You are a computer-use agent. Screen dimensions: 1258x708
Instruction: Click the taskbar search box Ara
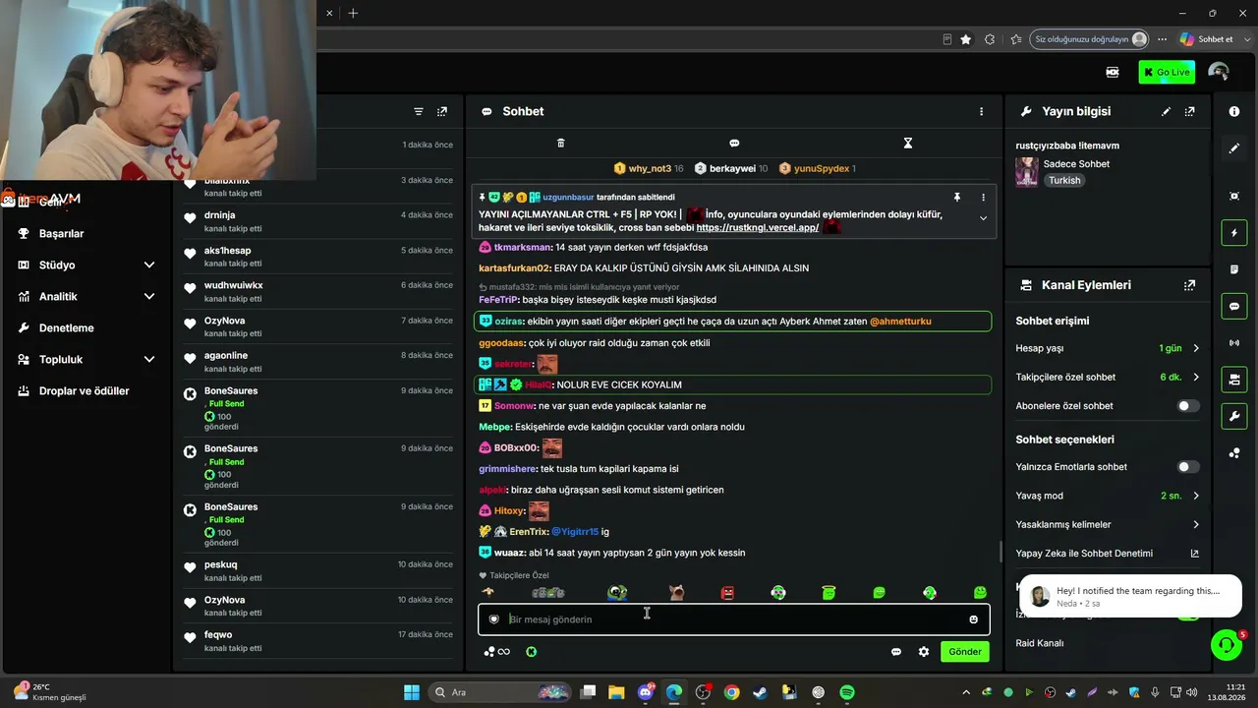(x=500, y=692)
